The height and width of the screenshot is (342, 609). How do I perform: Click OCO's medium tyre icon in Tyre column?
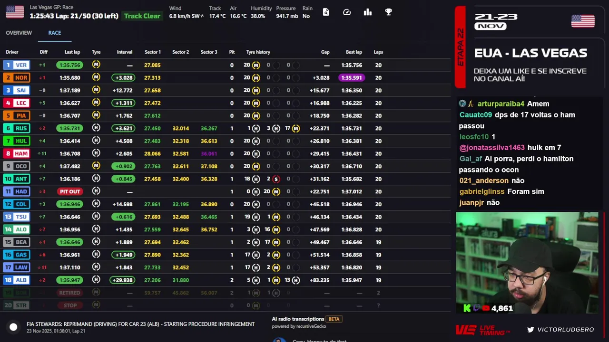point(96,166)
